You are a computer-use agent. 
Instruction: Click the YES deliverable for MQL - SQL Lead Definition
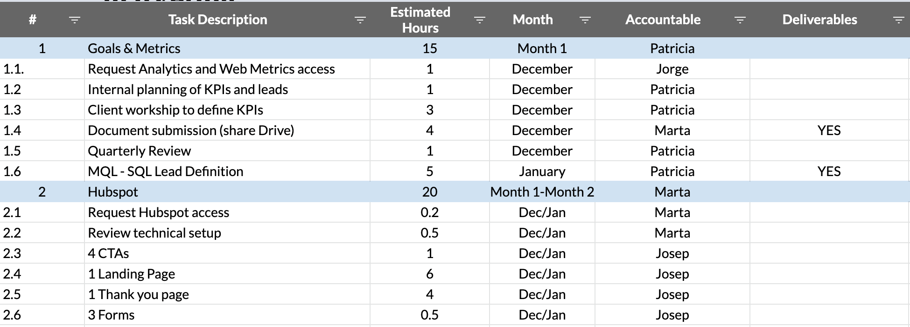pyautogui.click(x=829, y=171)
